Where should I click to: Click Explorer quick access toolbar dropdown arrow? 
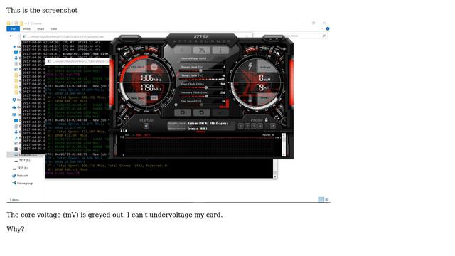coord(26,23)
